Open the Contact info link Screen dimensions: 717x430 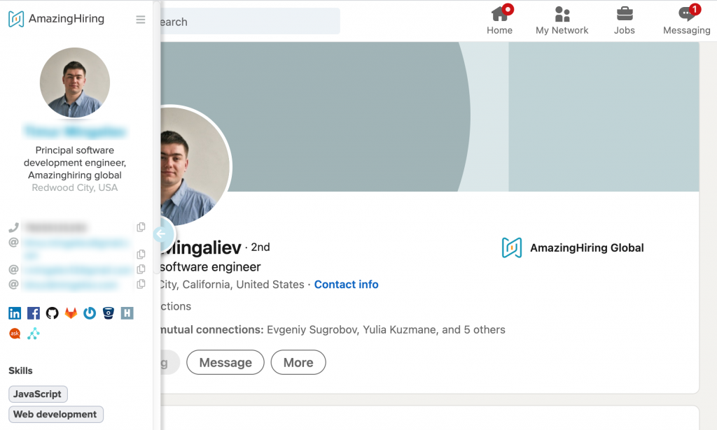point(346,285)
